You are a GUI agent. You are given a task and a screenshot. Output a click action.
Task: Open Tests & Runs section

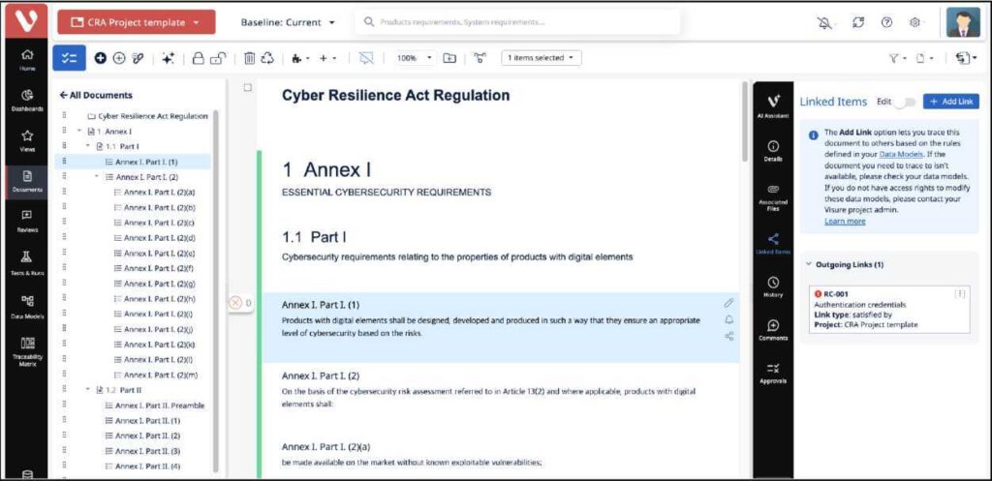(x=27, y=262)
